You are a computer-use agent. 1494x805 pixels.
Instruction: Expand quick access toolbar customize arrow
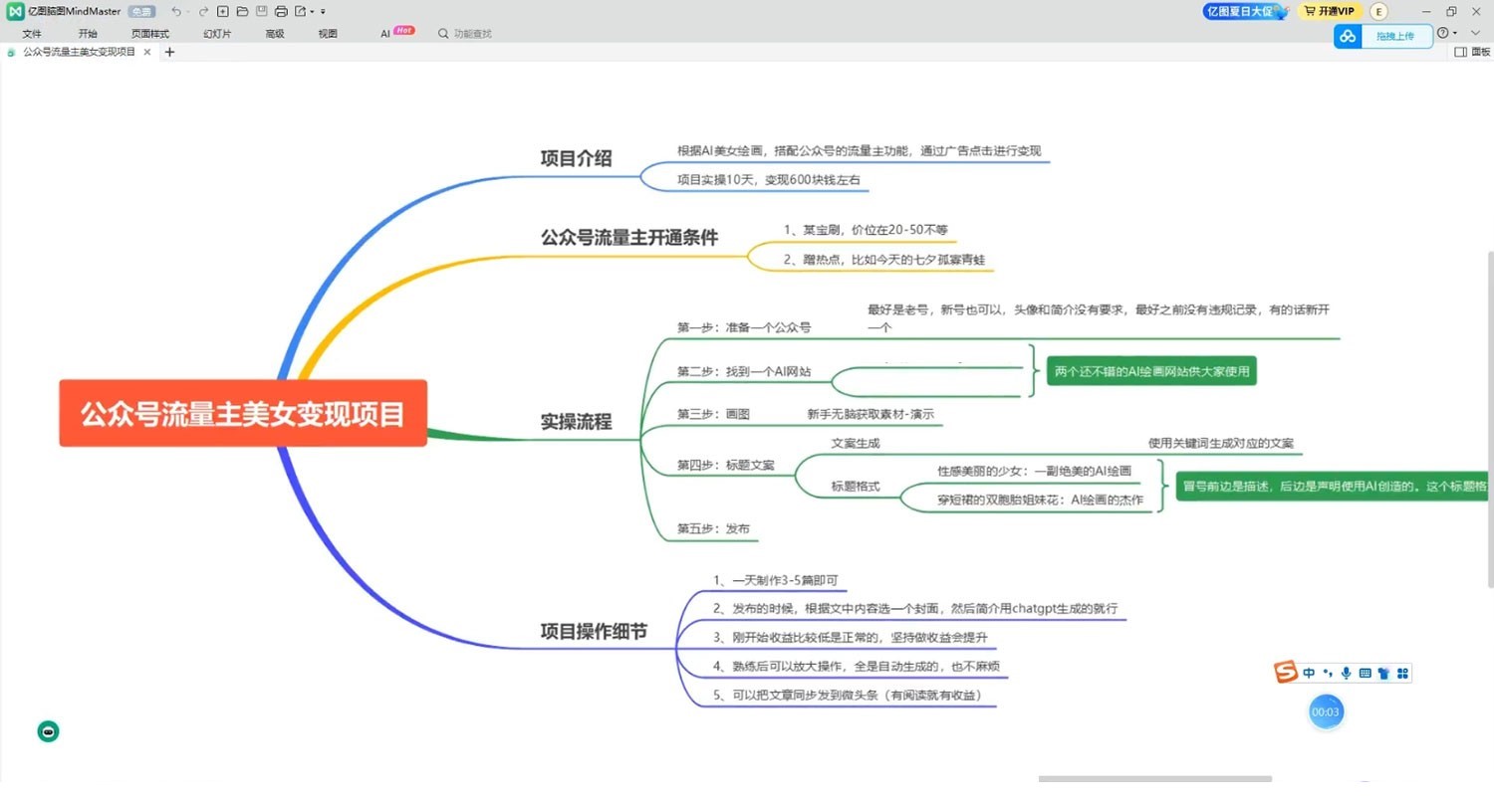pos(324,13)
